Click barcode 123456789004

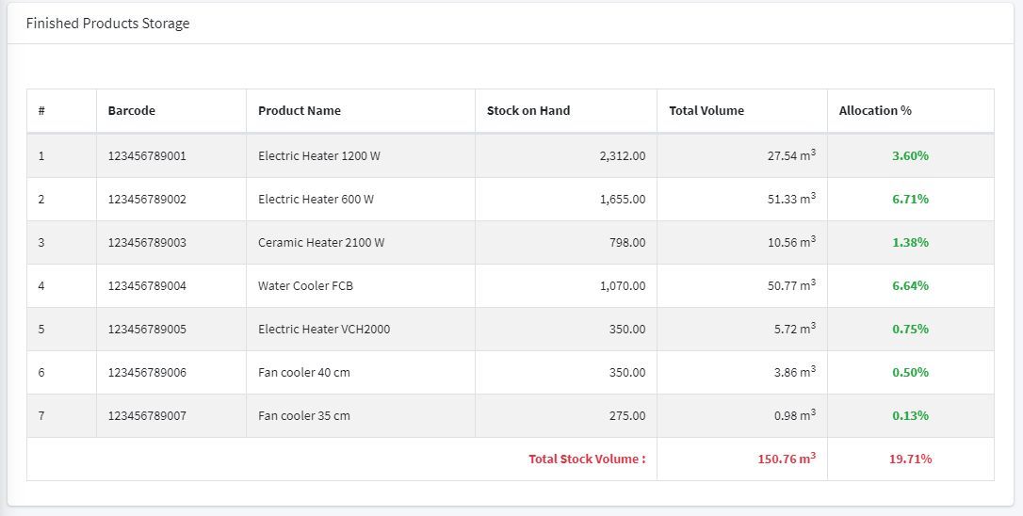pyautogui.click(x=147, y=286)
